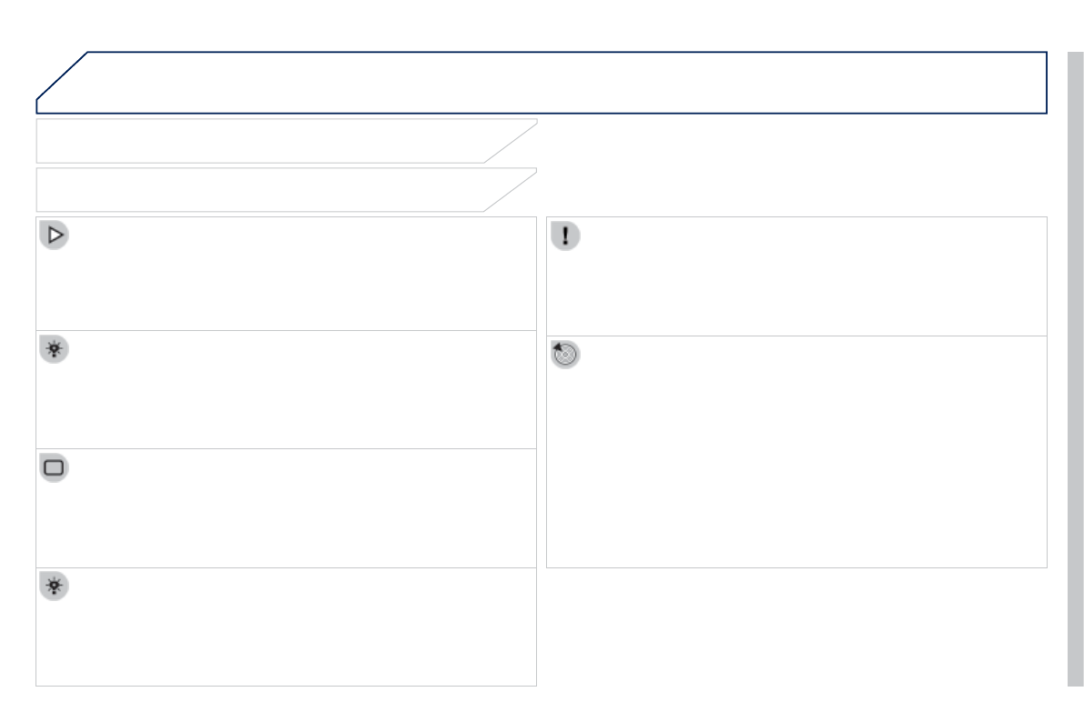This screenshot has height=722, width=1084.
Task: Click the disc with arrow icon
Action: (x=565, y=355)
